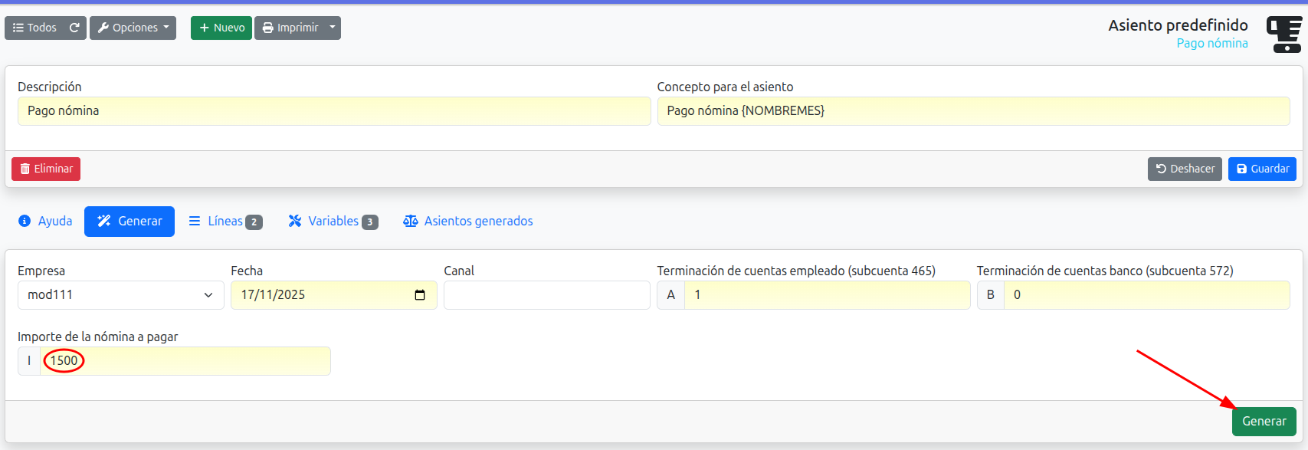Click the red Eliminar button
This screenshot has height=450, width=1308.
click(x=46, y=169)
